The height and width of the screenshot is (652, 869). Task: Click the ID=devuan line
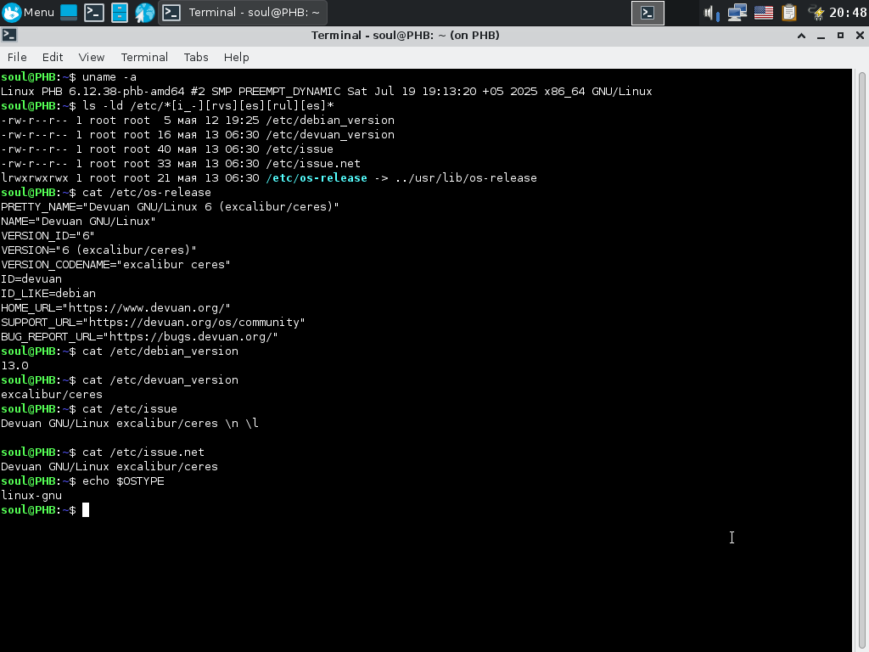point(31,278)
